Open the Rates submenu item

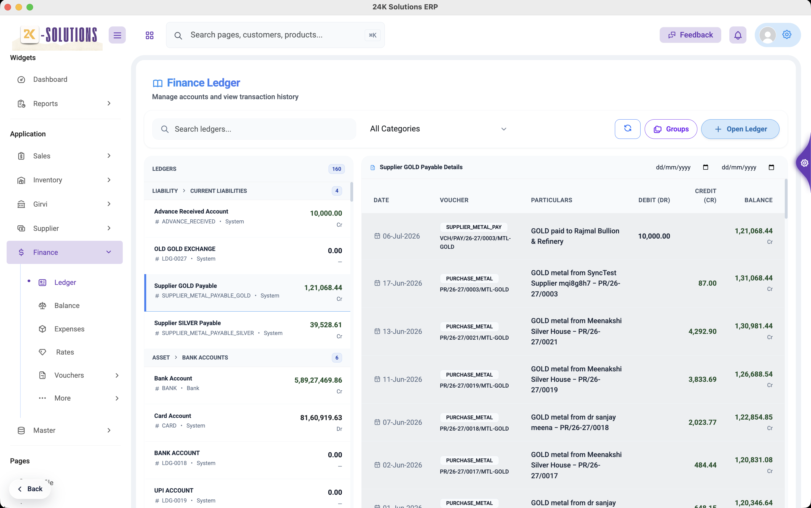click(65, 352)
